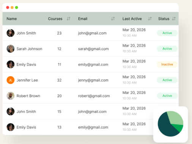Click the Last Active header label
Screen dimensions: 192x144
click(132, 19)
